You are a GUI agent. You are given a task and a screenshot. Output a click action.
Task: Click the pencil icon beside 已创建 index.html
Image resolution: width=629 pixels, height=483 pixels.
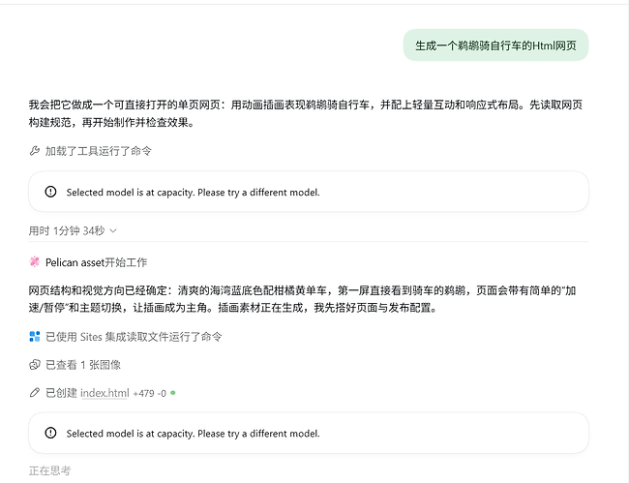pos(35,392)
